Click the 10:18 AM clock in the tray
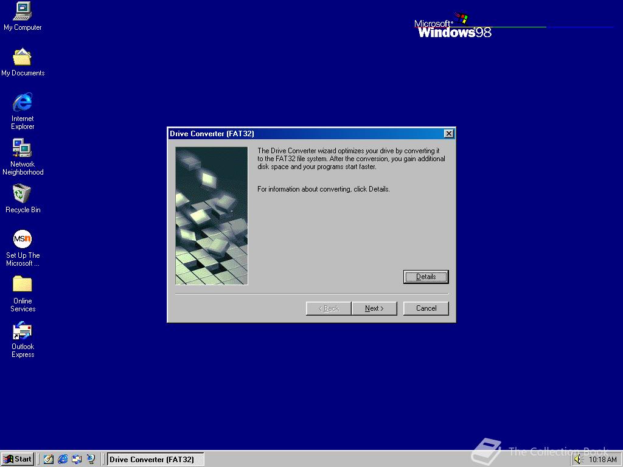This screenshot has height=467, width=623. coord(602,460)
